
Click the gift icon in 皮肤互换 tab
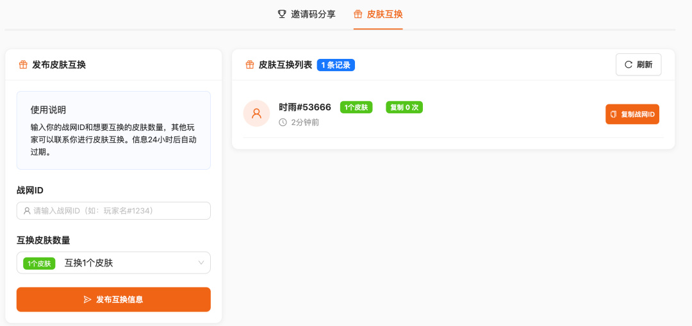click(x=358, y=14)
